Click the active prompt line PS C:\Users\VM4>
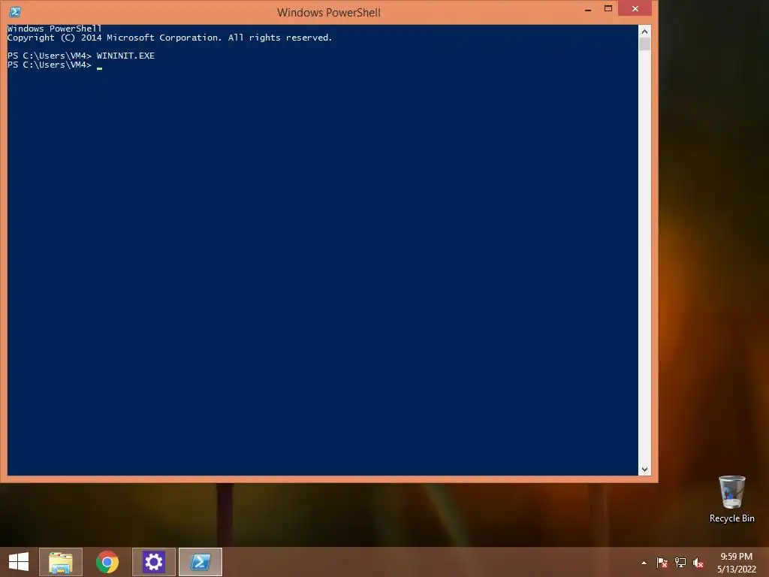The image size is (769, 577). (50, 65)
